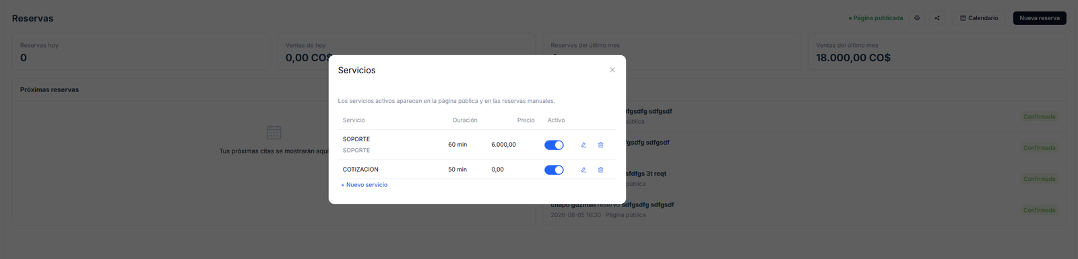Delete the SOPORTE service
Screen dimensions: 1078x259
[600, 145]
